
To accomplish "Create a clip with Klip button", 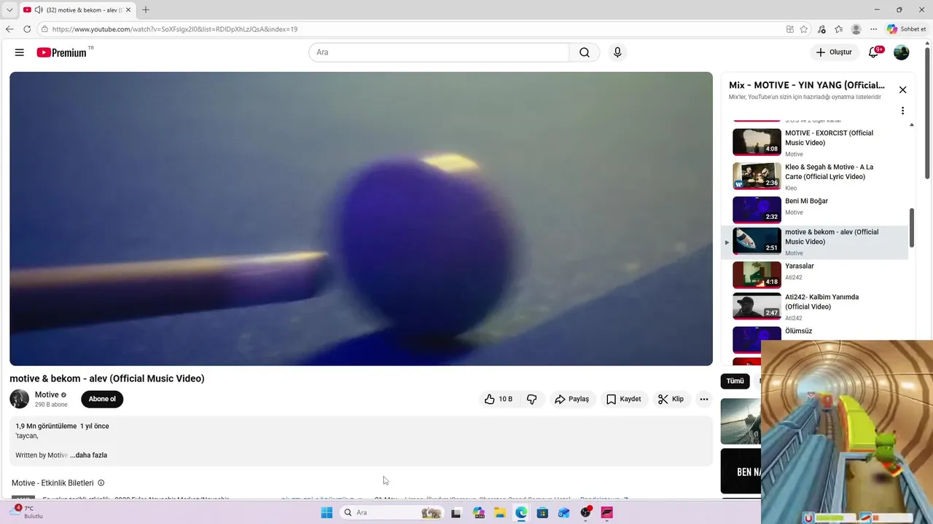I will click(671, 399).
